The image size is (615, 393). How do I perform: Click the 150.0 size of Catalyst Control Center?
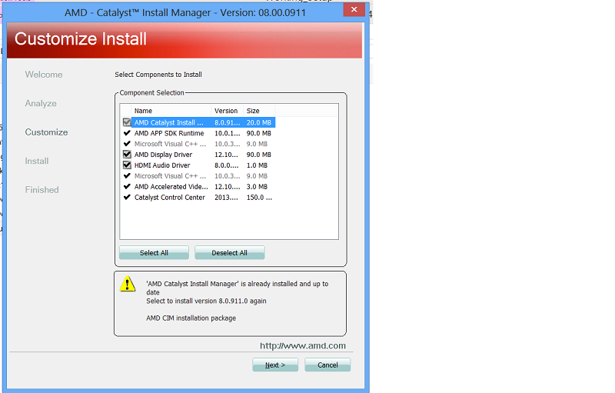click(259, 198)
